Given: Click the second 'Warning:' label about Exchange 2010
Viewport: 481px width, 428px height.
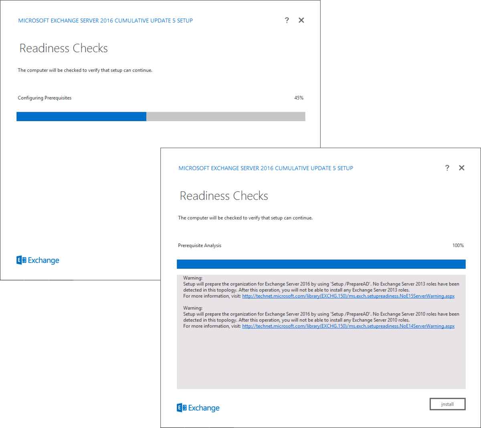Looking at the screenshot, I should click(193, 308).
